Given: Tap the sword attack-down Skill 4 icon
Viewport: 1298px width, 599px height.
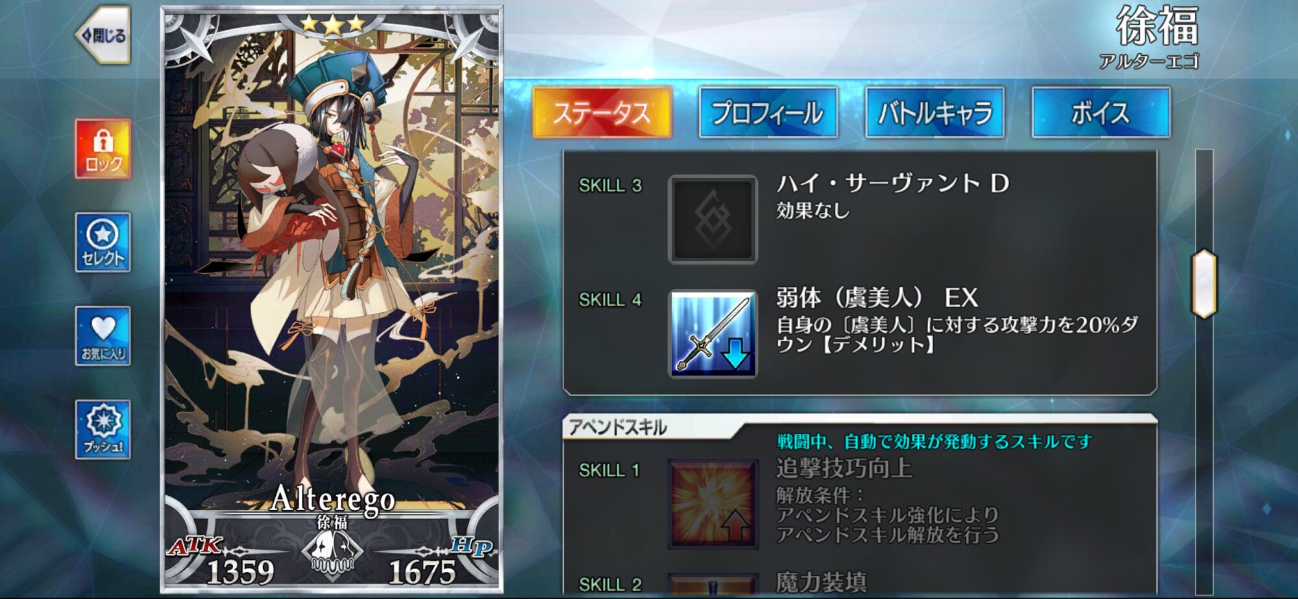Looking at the screenshot, I should 713,334.
